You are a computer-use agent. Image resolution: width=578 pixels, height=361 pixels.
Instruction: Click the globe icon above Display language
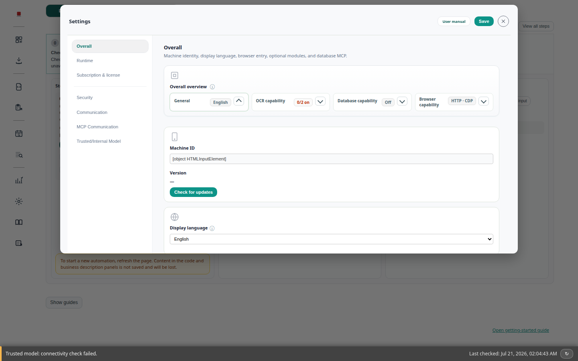pyautogui.click(x=175, y=217)
